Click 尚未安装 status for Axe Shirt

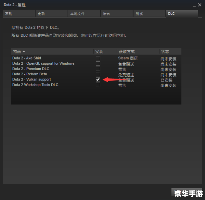[168, 59]
